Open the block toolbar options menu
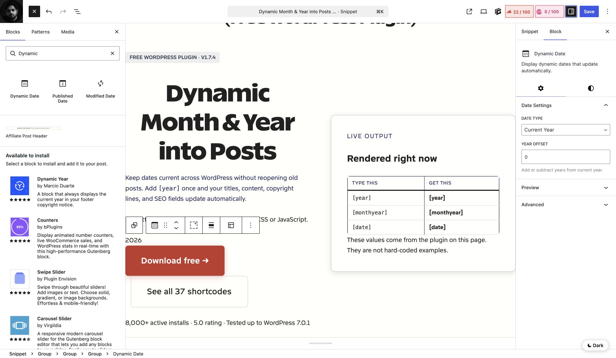Image resolution: width=616 pixels, height=358 pixels. (251, 225)
